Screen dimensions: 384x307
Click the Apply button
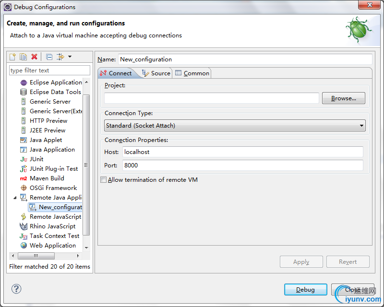point(301,262)
